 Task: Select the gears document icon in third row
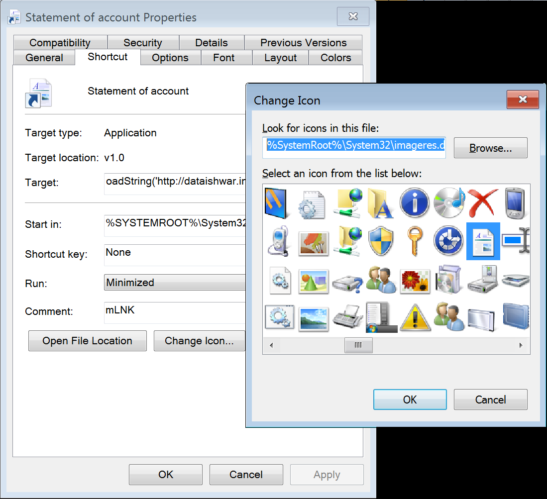(x=280, y=281)
